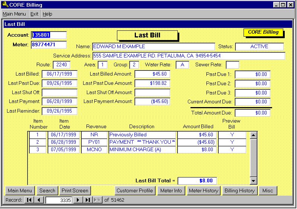Click the new record asterisk button
Screen dimensions: 297x209
coord(98,200)
